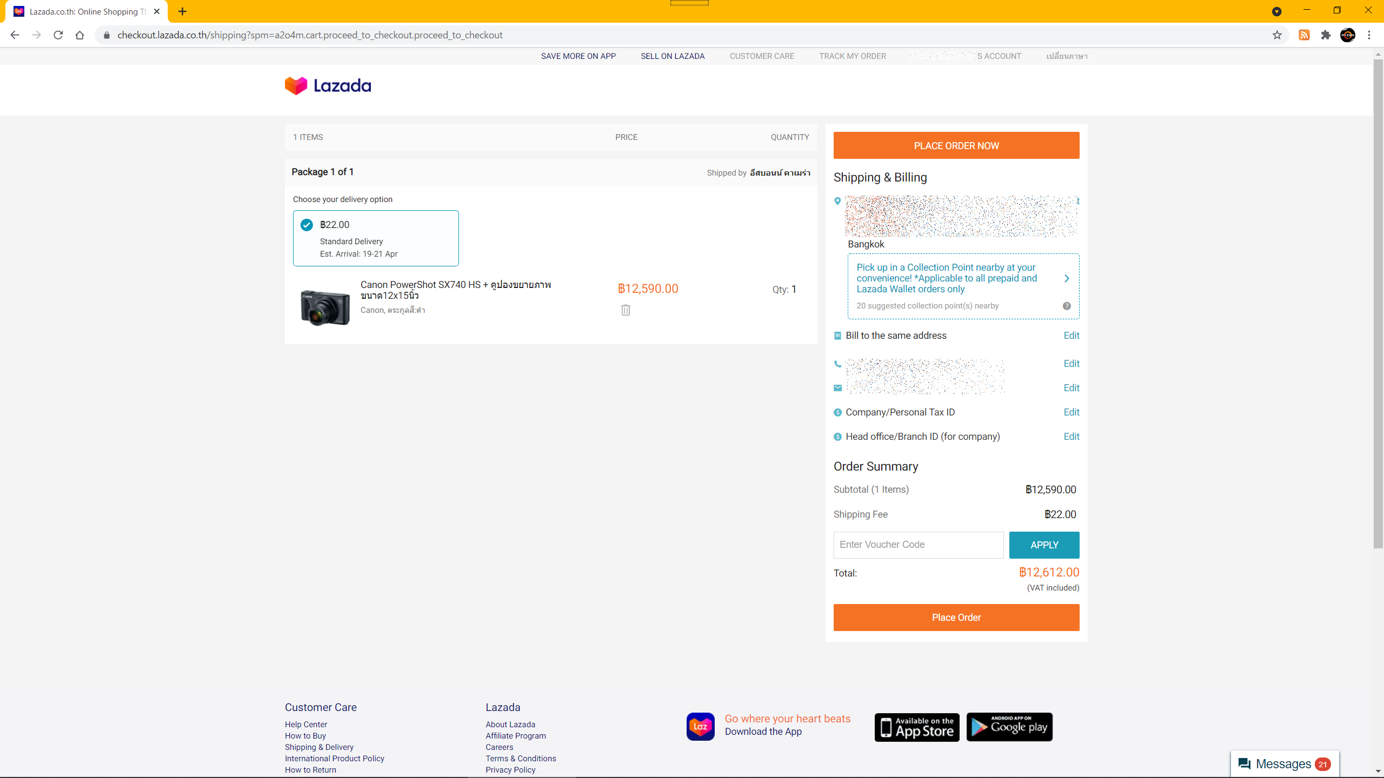The height and width of the screenshot is (778, 1384).
Task: Open Terms & Conditions footer link
Action: coord(521,759)
